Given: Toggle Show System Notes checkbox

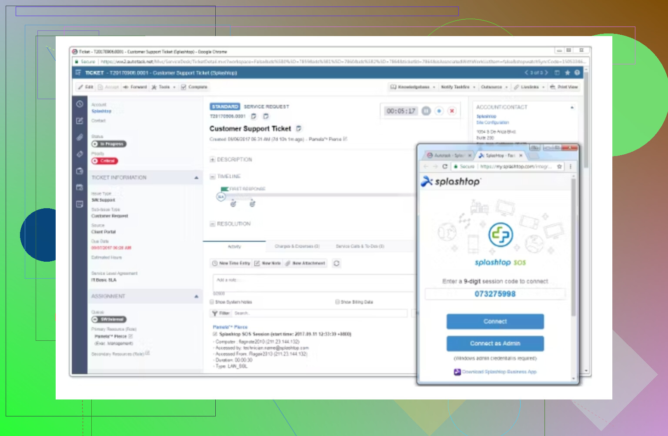Looking at the screenshot, I should [212, 302].
